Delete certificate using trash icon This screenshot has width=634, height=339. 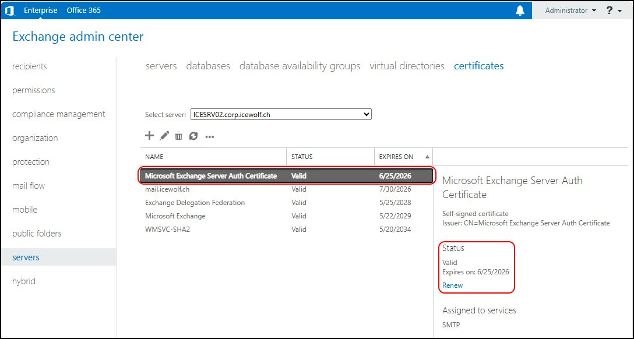pos(178,136)
